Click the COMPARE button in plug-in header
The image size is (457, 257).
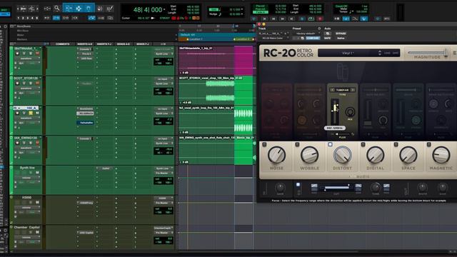pos(313,38)
